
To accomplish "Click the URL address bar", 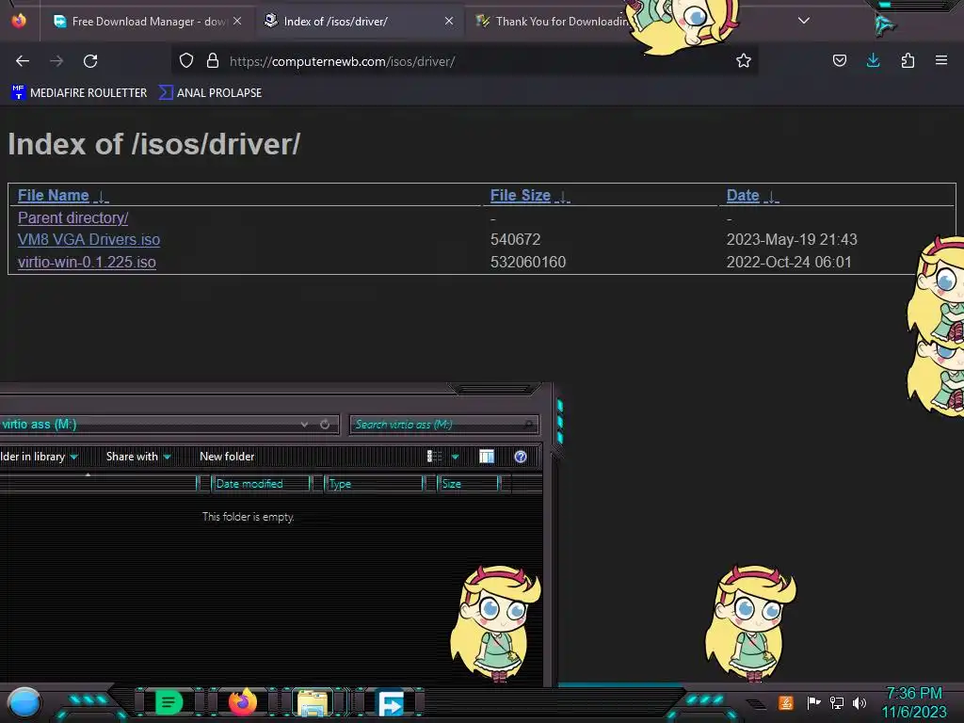I will pyautogui.click(x=467, y=61).
